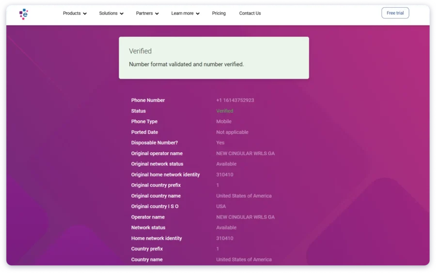The width and height of the screenshot is (436, 273).
Task: Open the Products dropdown menu
Action: (75, 14)
